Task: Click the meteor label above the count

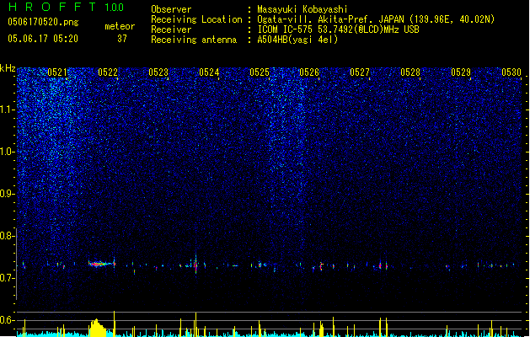Action: tap(120, 26)
